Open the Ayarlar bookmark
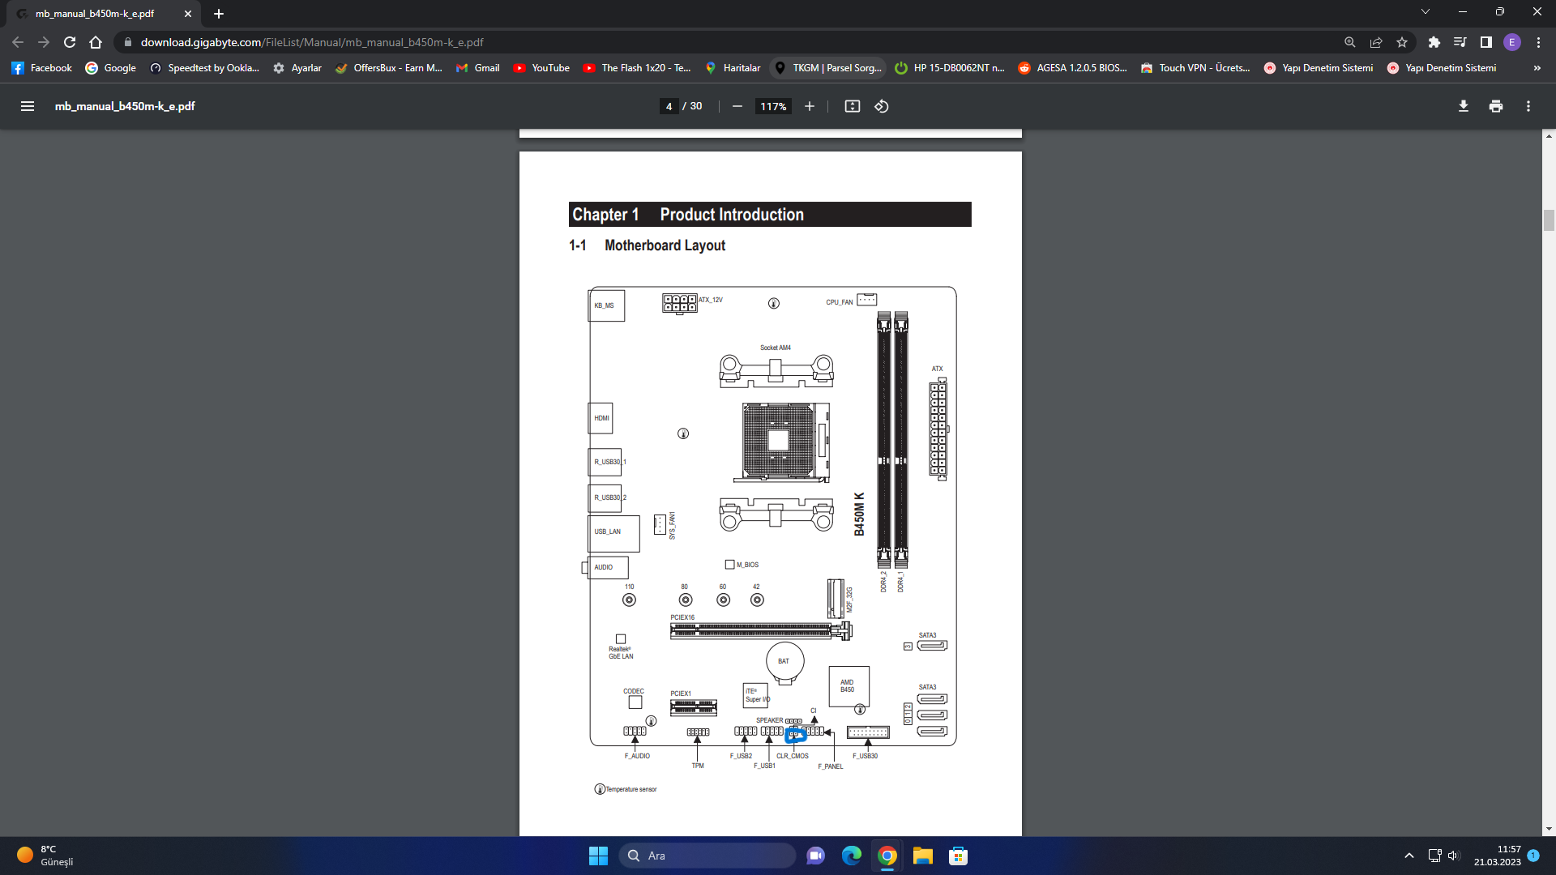Screen dimensions: 1556x875 (297, 68)
